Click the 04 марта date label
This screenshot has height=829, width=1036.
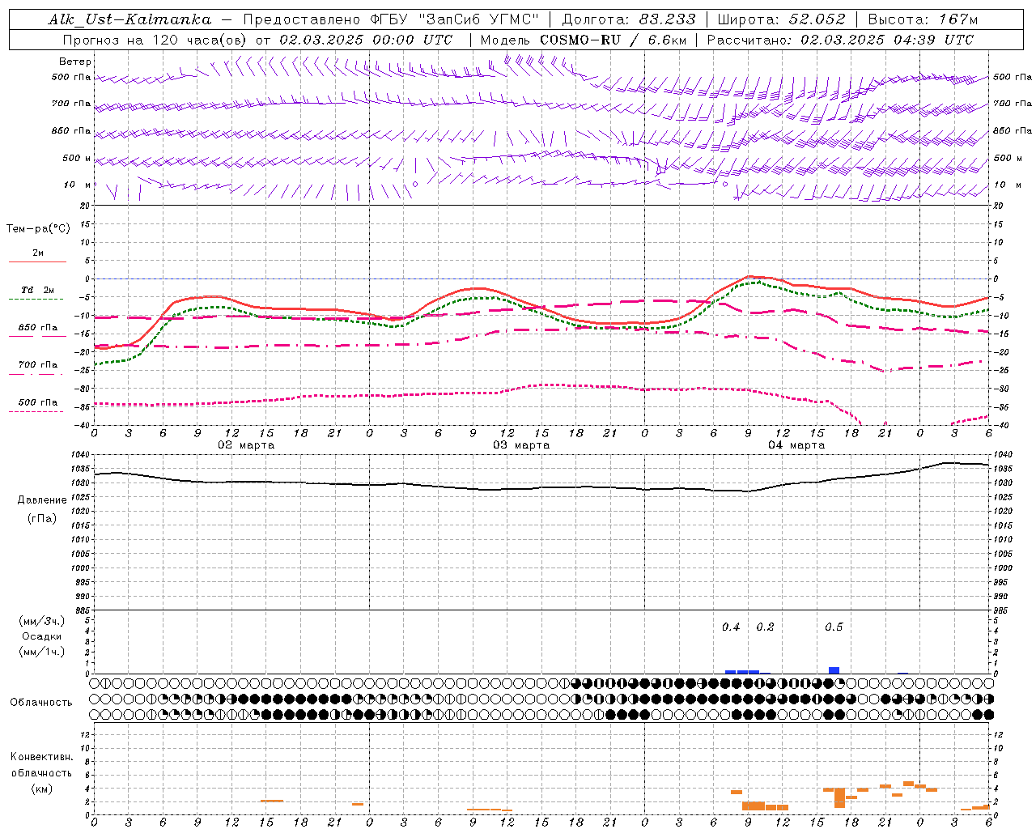797,445
